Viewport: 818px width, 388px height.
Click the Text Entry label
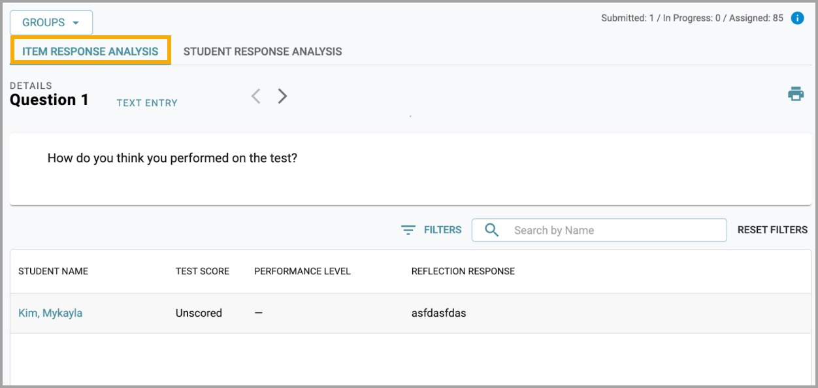(x=147, y=103)
